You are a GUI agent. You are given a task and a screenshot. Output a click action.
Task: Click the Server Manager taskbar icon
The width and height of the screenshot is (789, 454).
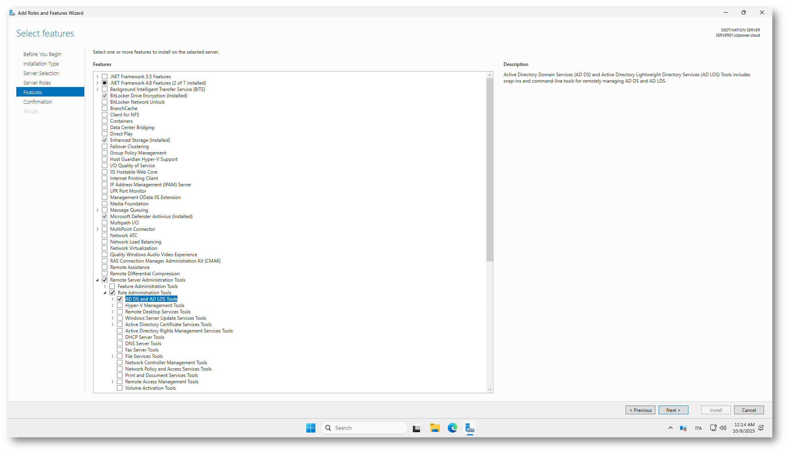click(x=470, y=428)
